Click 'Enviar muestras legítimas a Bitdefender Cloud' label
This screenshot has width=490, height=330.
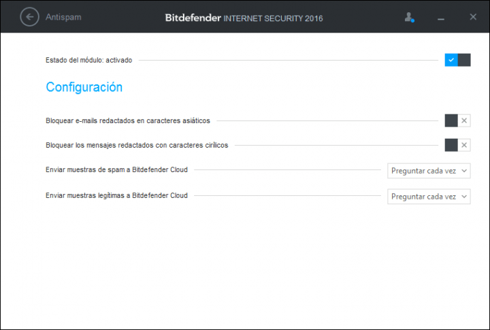[116, 196]
